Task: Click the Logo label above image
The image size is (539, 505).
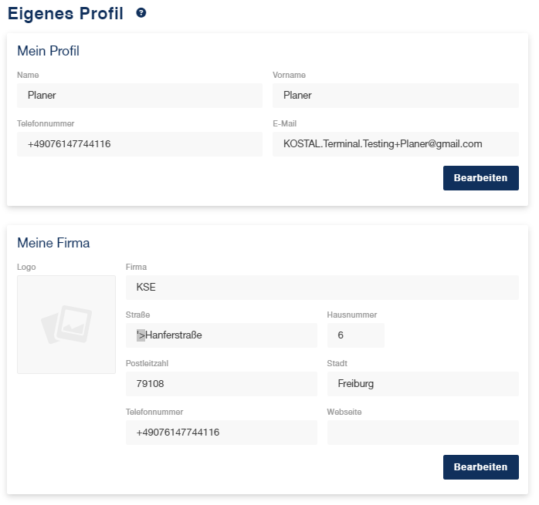Action: tap(26, 267)
